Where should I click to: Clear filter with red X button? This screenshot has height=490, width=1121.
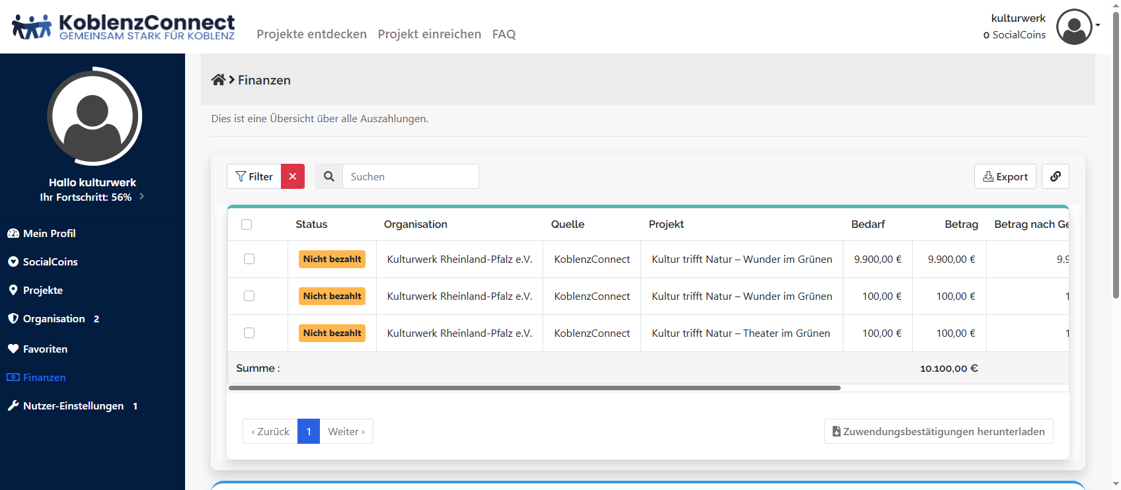pyautogui.click(x=293, y=176)
